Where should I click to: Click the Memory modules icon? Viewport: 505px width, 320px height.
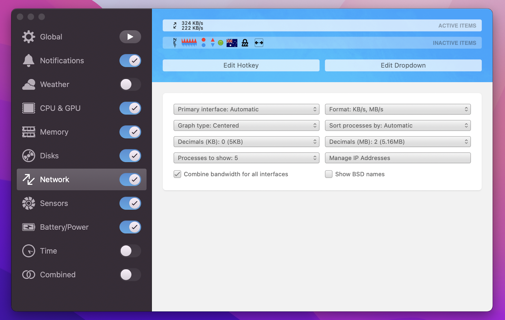tap(29, 132)
